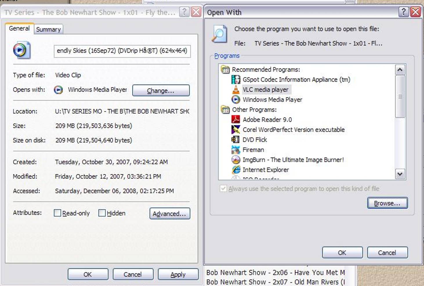Click the Open With magnifier document icon
The height and width of the screenshot is (286, 424).
click(x=220, y=34)
